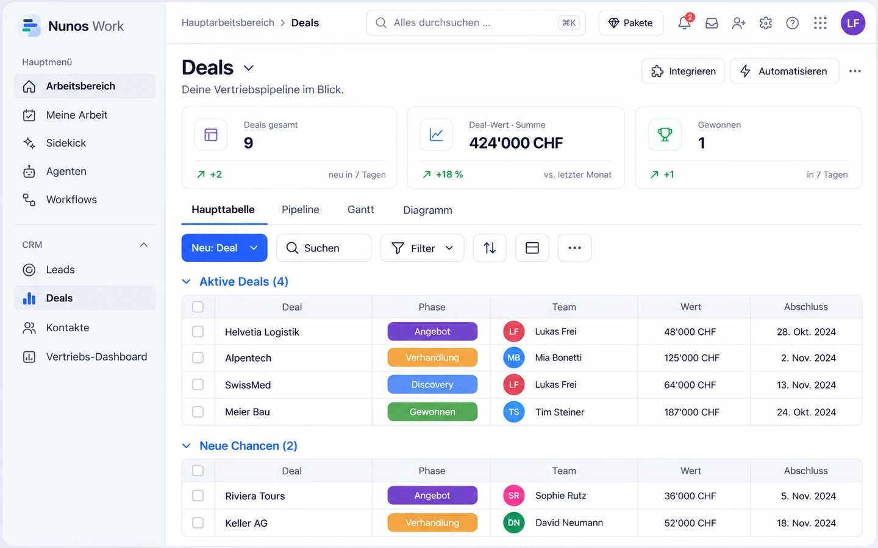Select the Haupttabelle tab

223,209
